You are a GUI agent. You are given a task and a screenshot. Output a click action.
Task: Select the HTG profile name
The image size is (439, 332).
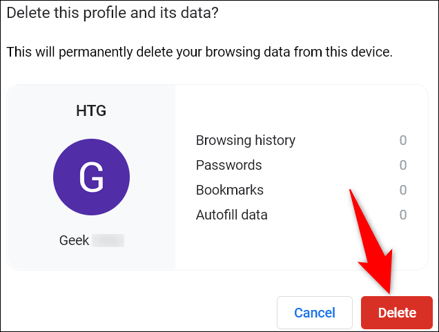coord(91,110)
